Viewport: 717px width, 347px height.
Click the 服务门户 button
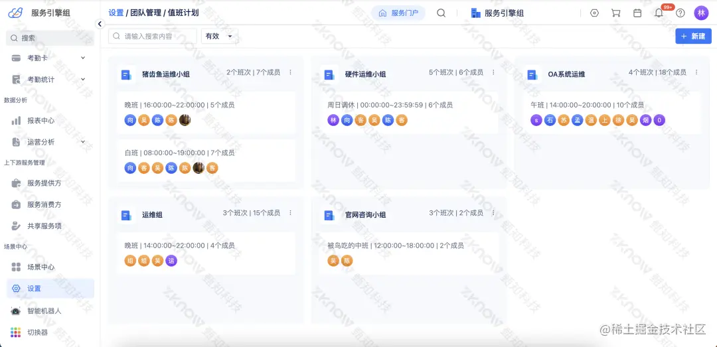click(398, 13)
